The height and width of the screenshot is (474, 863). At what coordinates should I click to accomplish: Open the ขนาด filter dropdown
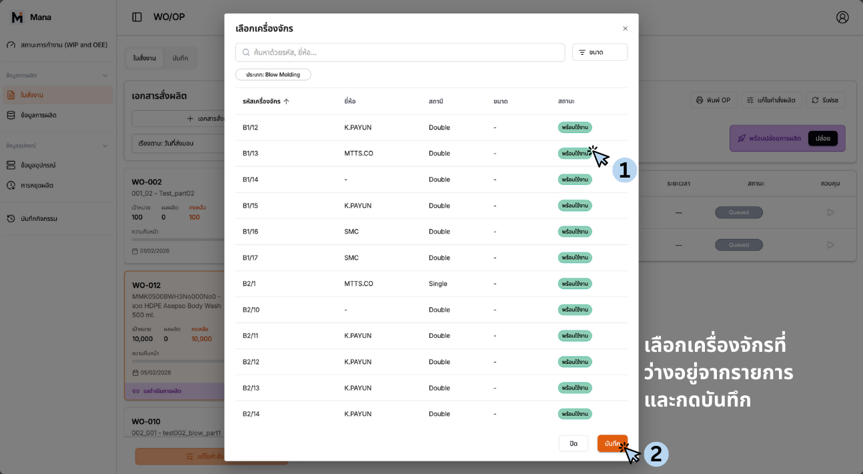click(x=599, y=52)
